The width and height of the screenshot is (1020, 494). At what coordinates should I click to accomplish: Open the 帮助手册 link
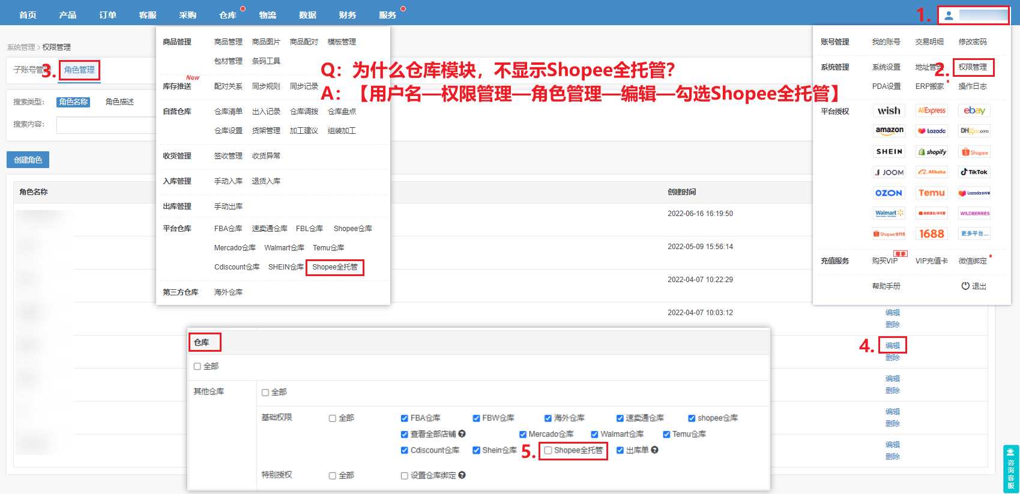pos(886,286)
